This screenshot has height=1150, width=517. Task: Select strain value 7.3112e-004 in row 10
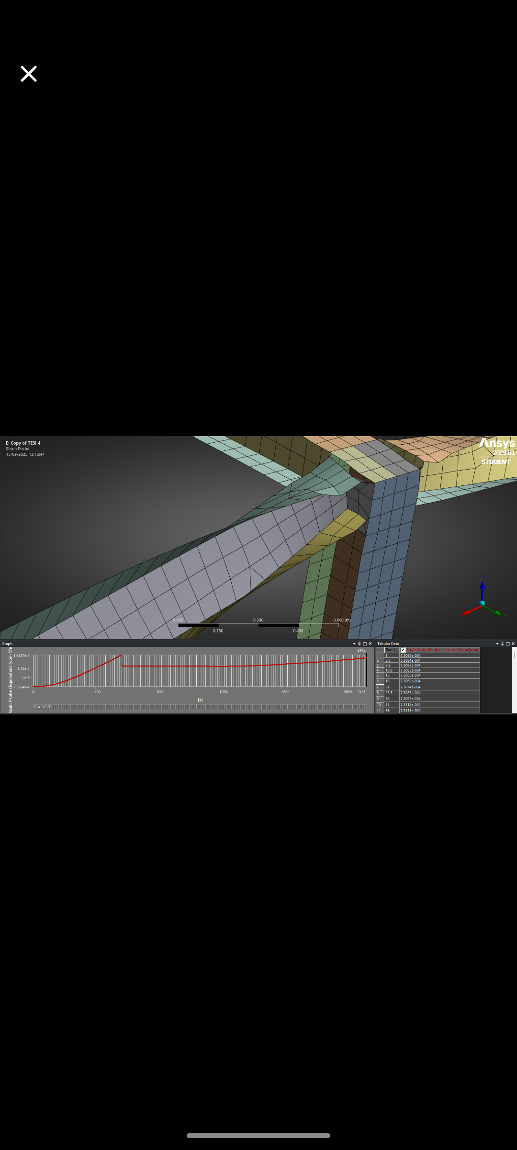(x=440, y=705)
